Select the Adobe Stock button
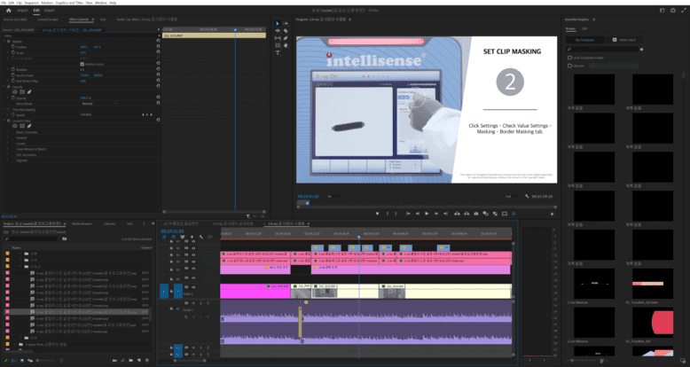Image resolution: width=690 pixels, height=367 pixels. tap(624, 40)
